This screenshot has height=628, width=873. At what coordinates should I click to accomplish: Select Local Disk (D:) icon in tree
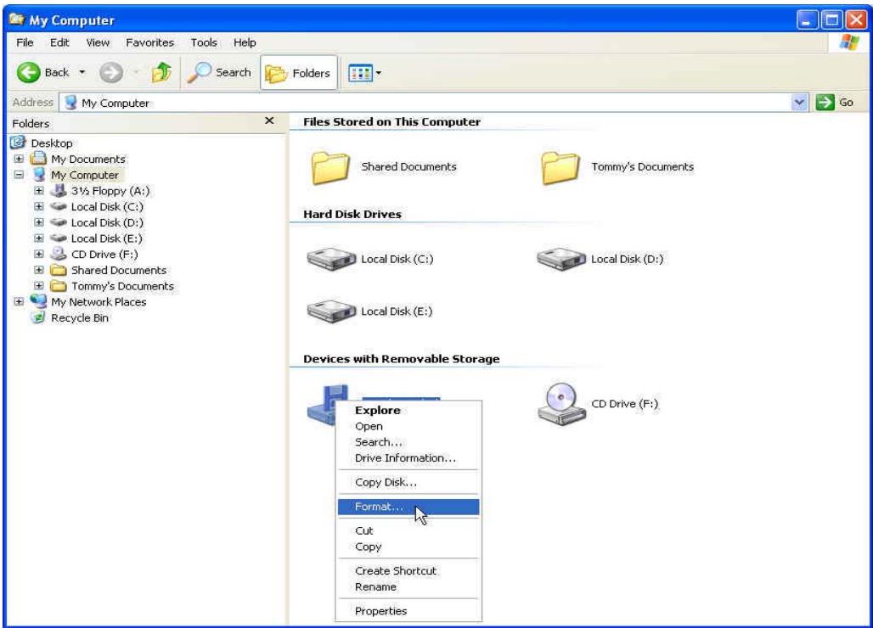59,222
